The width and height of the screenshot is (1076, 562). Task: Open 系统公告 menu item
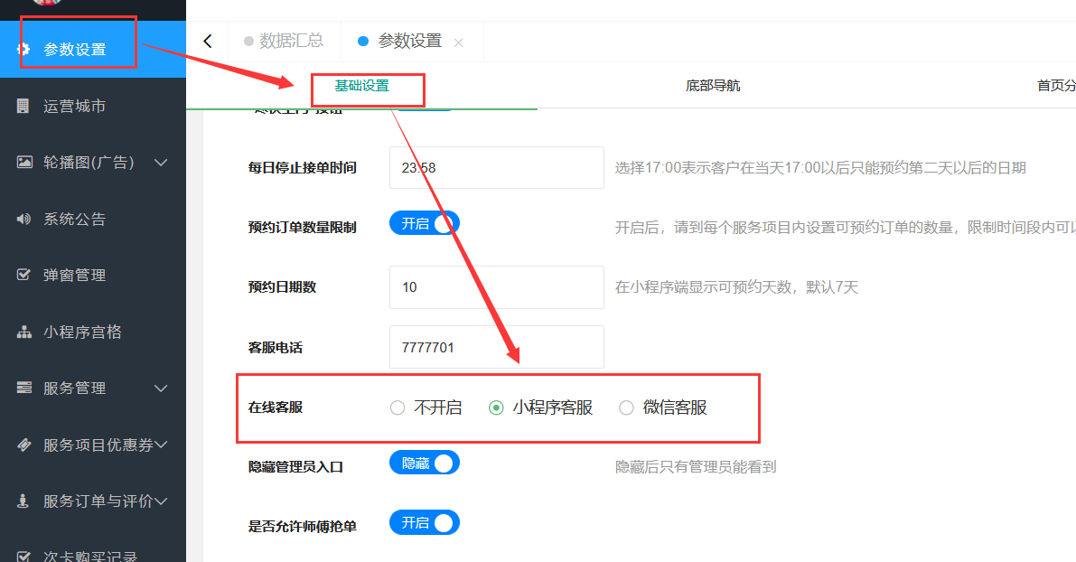(x=93, y=219)
